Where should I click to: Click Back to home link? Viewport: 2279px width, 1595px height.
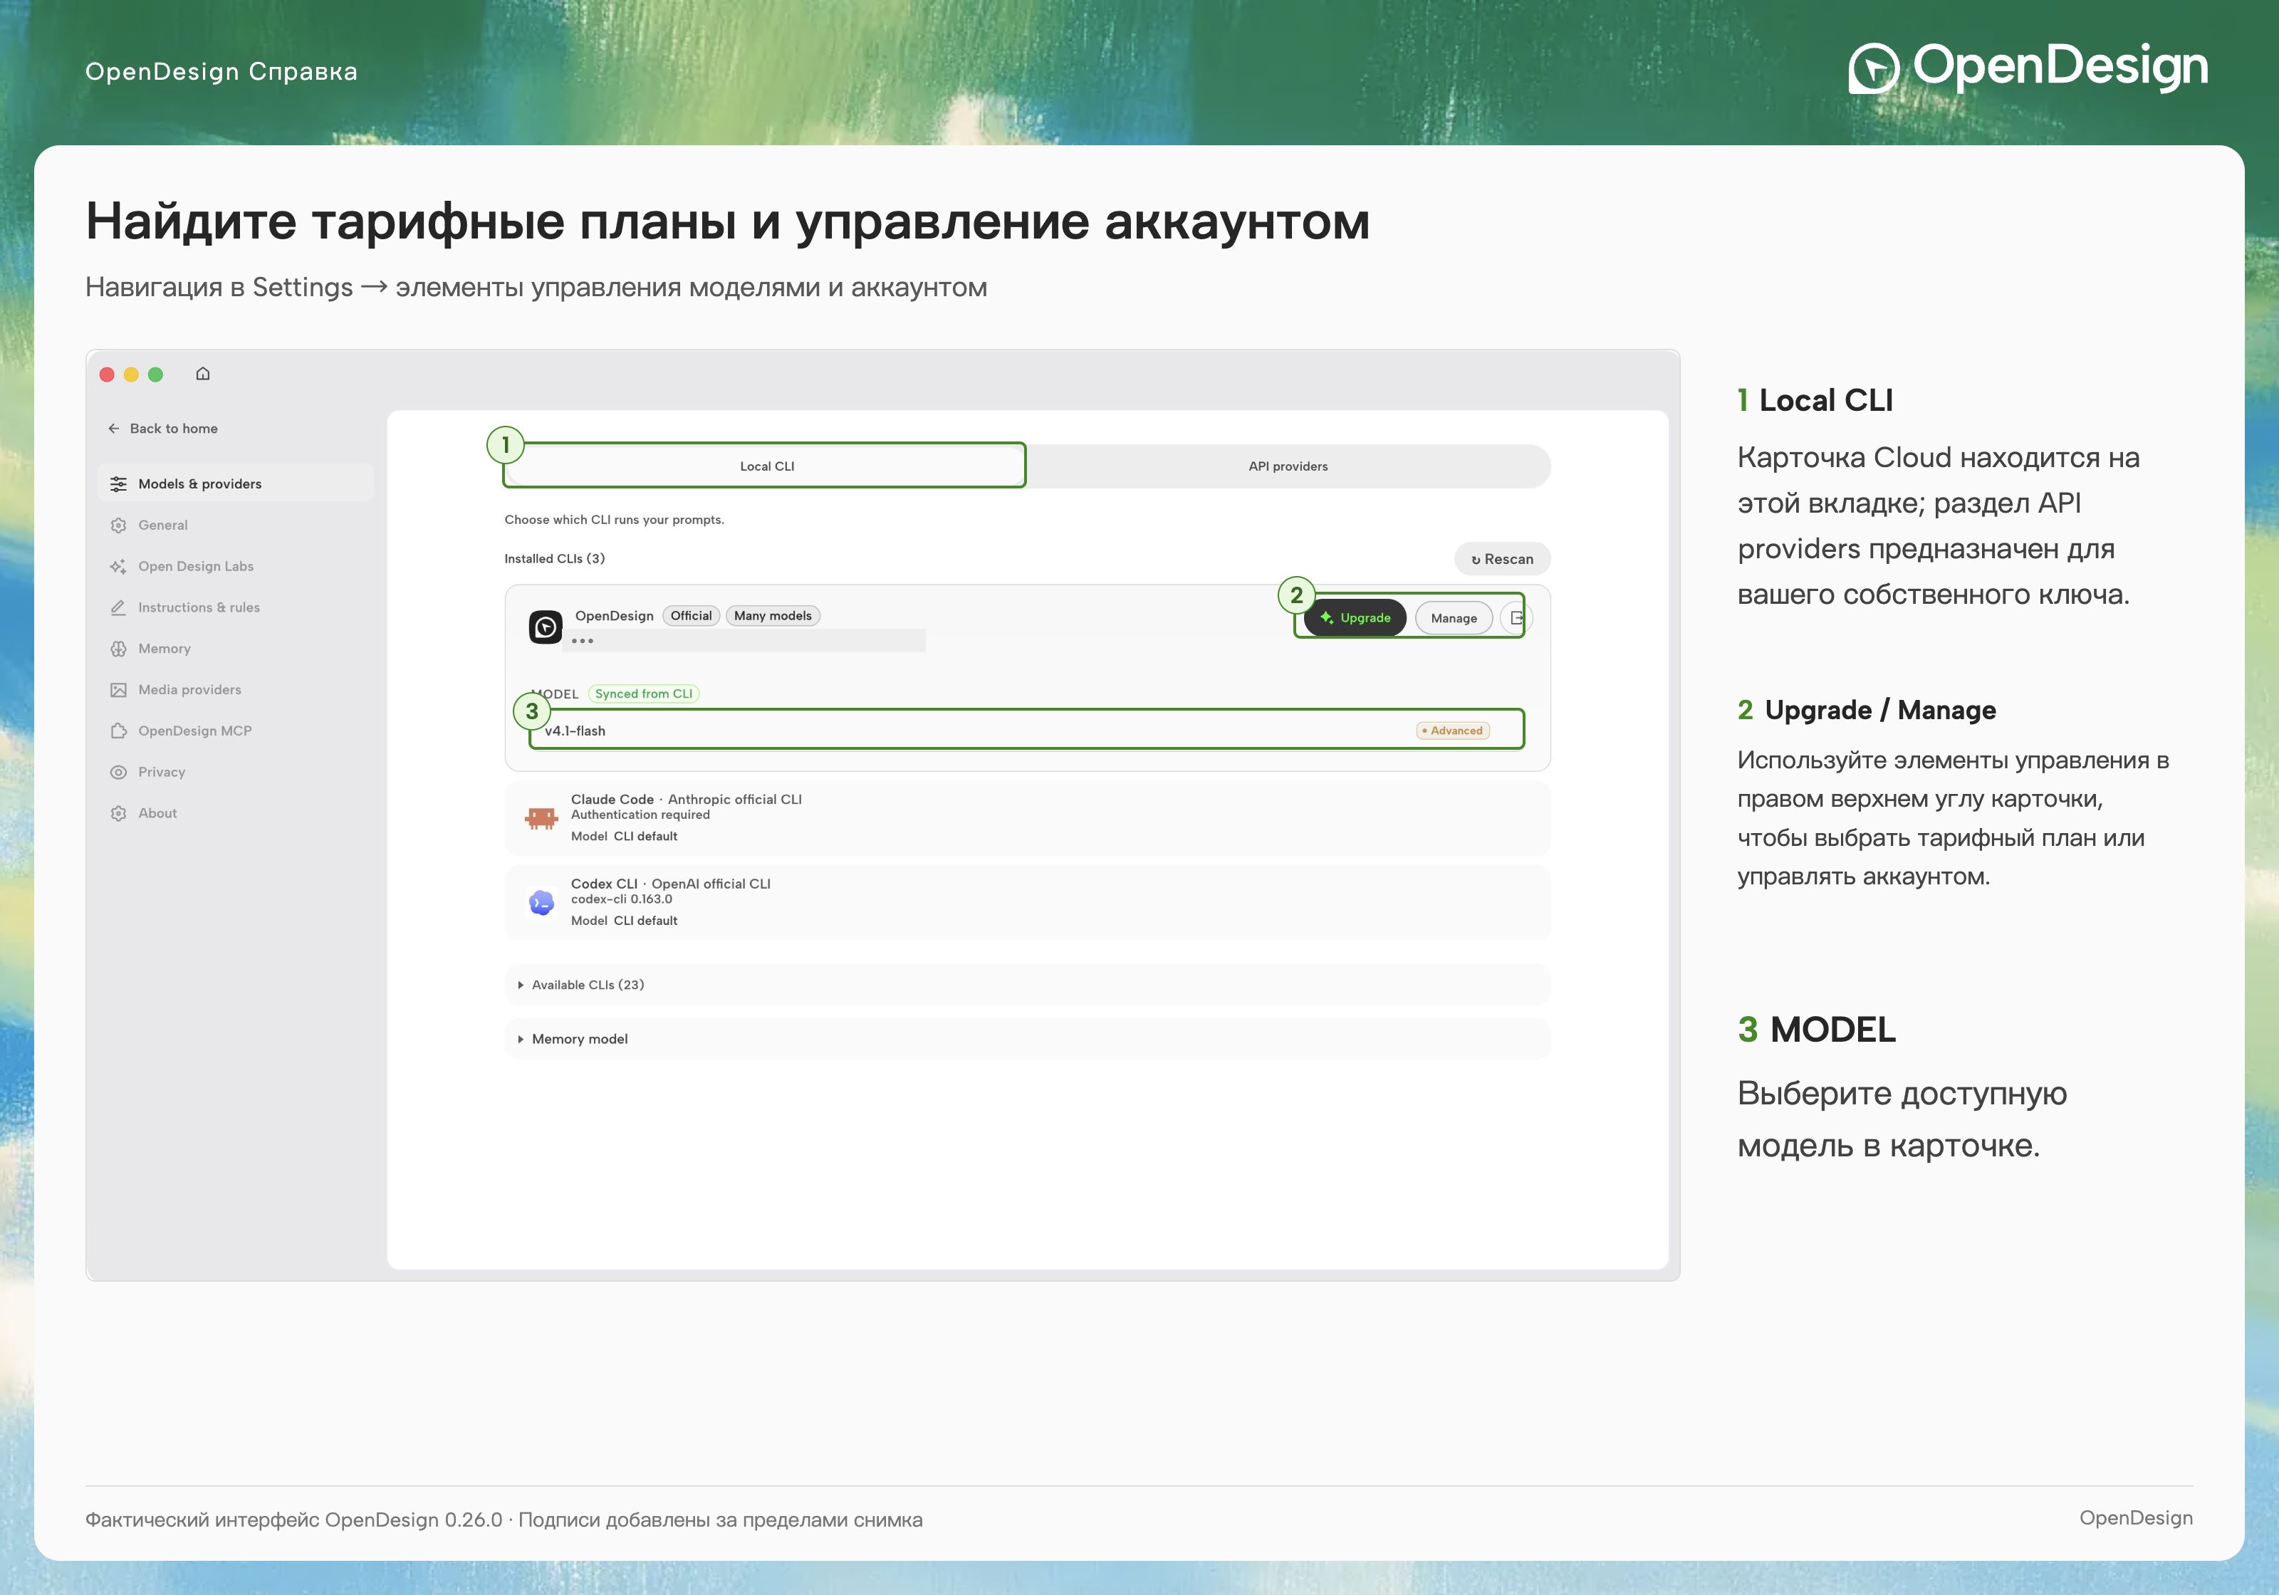tap(163, 429)
